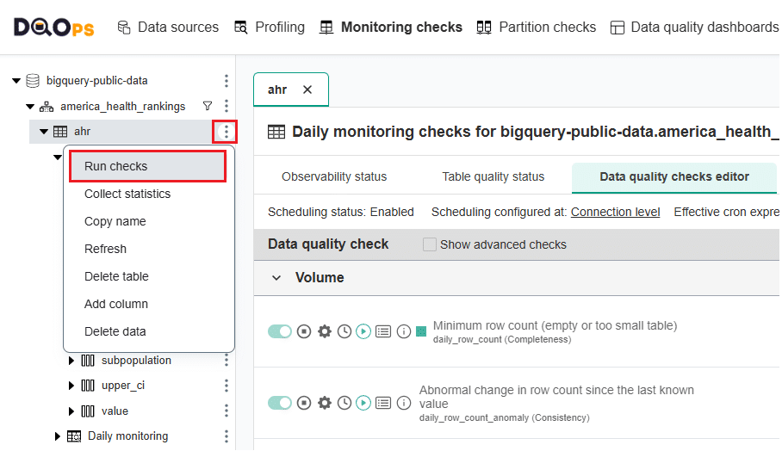The height and width of the screenshot is (451, 782).
Task: Open the america_health_rankings schema kebab menu
Action: coord(226,106)
